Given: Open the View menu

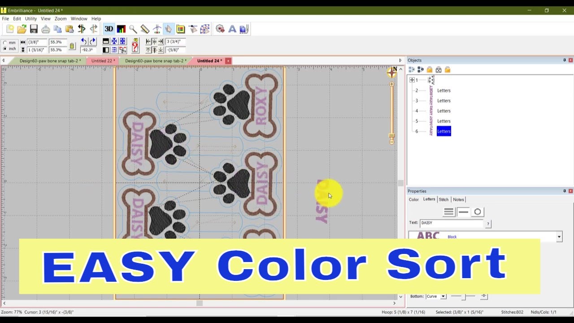Looking at the screenshot, I should tap(46, 19).
